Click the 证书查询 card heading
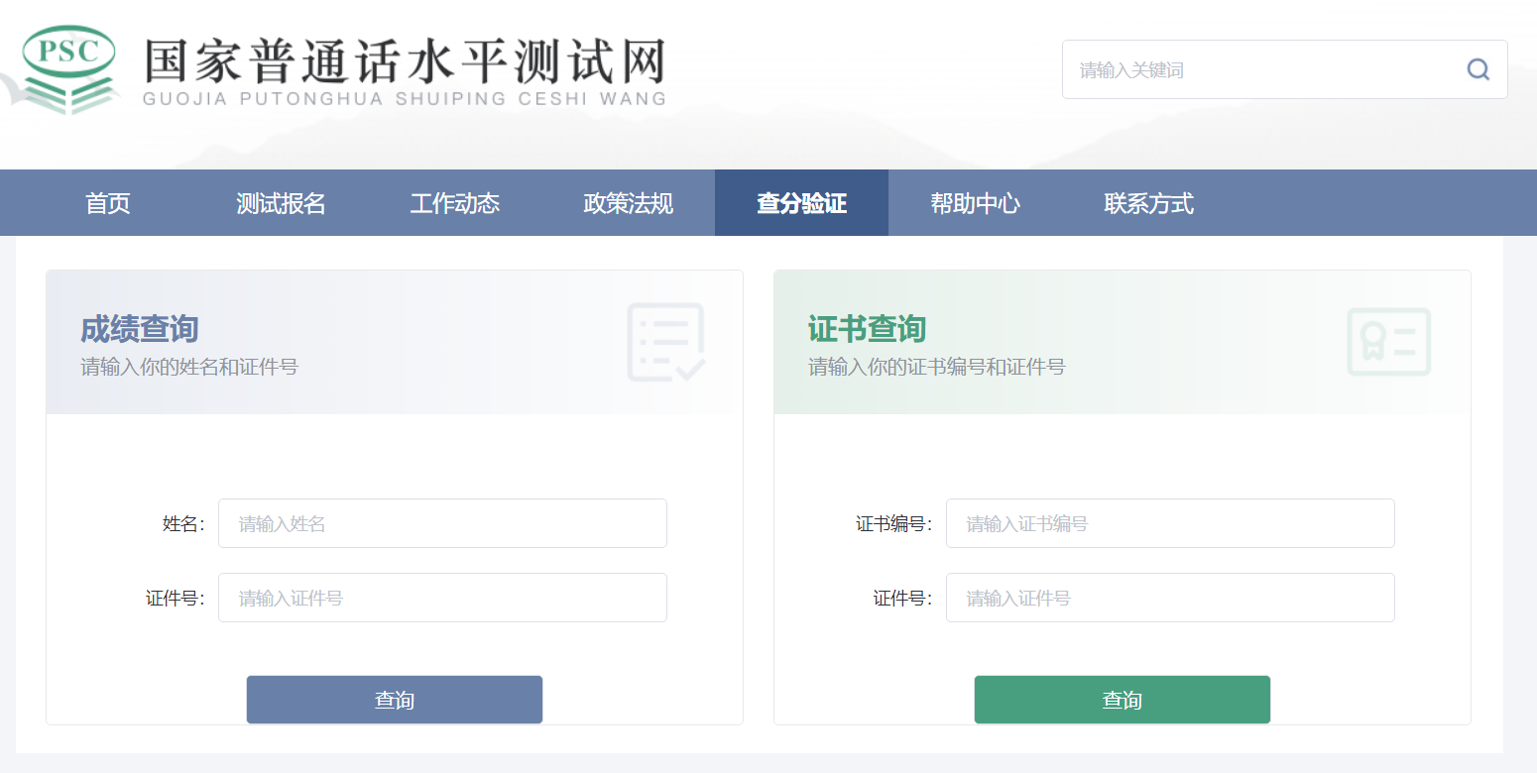The image size is (1537, 773). click(x=867, y=328)
